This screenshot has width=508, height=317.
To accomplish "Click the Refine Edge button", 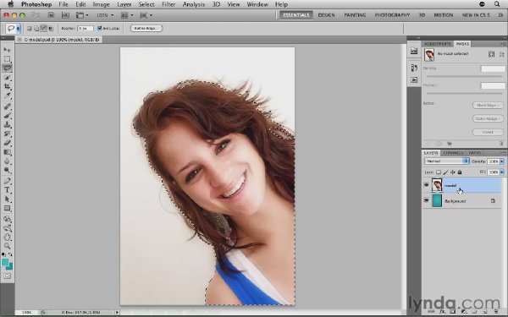I will point(146,28).
